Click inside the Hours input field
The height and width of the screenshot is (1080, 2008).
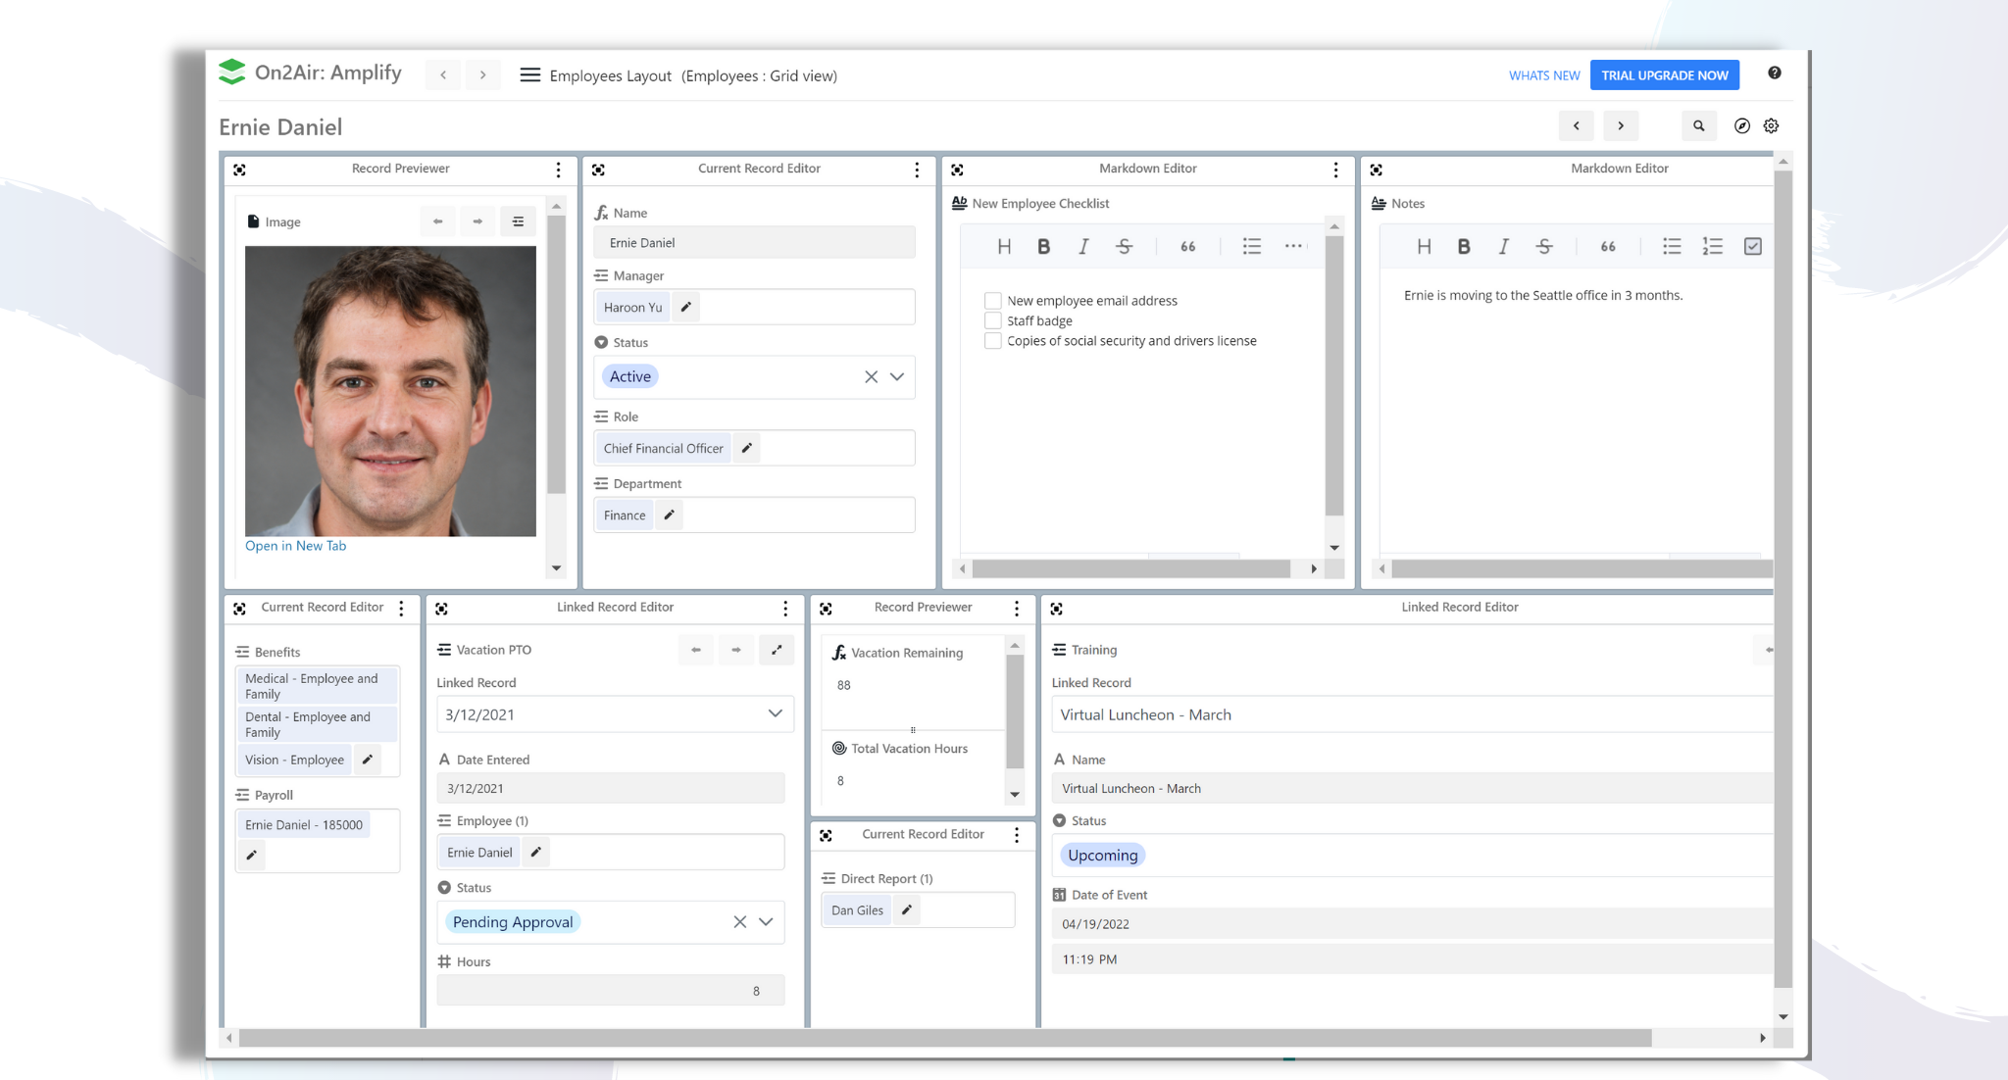click(x=610, y=990)
